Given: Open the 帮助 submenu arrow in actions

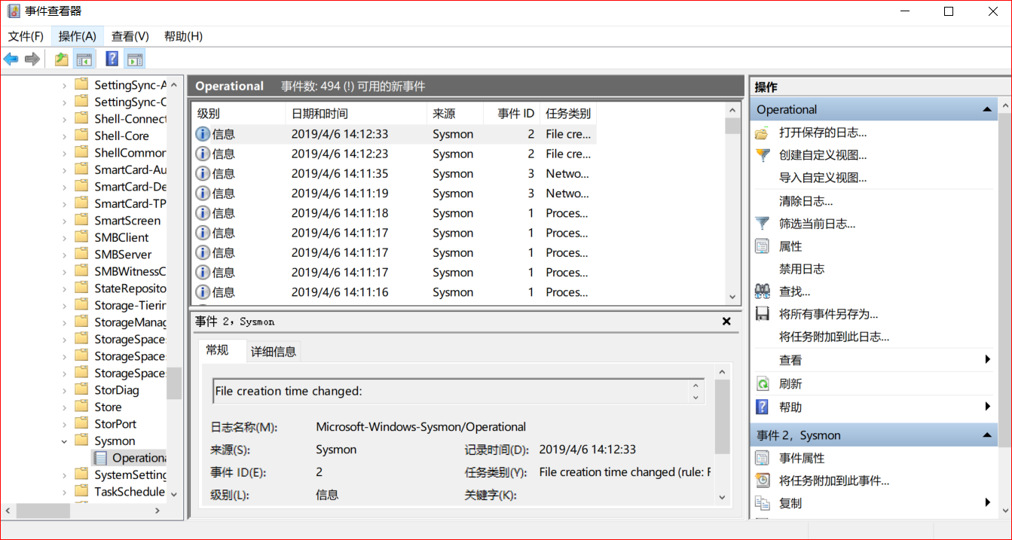Looking at the screenshot, I should 987,407.
